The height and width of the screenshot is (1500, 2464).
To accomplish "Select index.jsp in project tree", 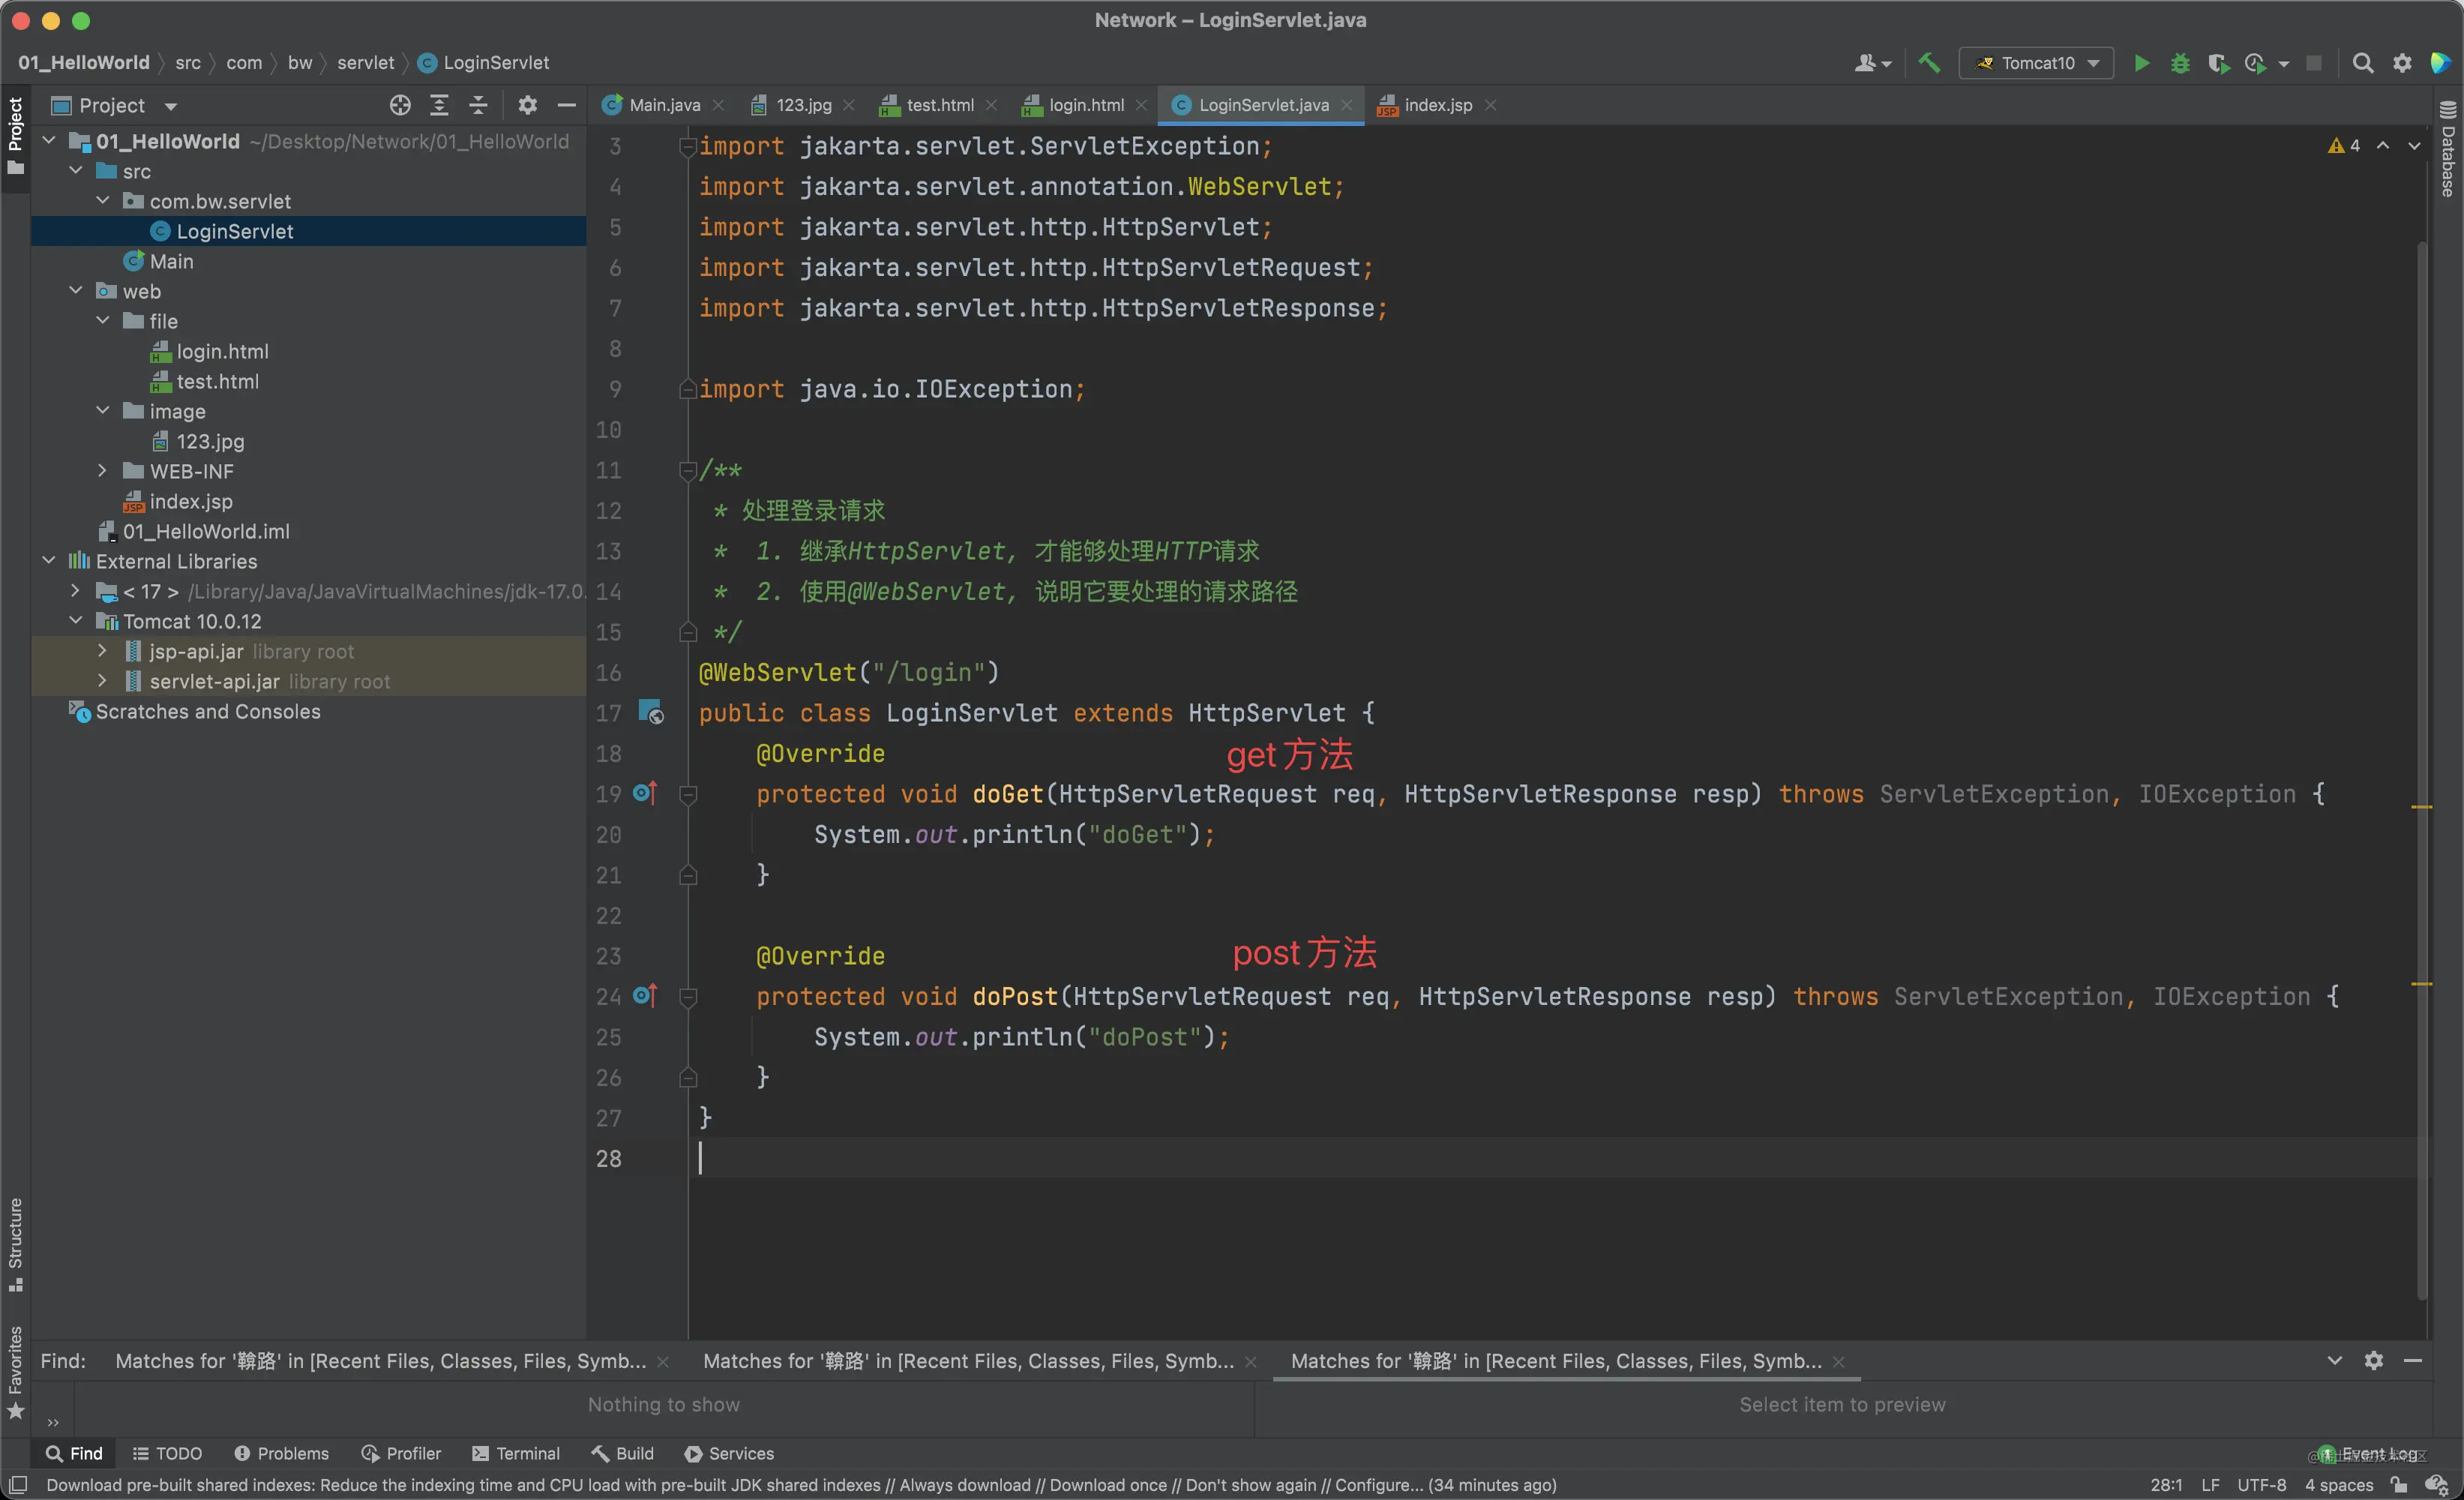I will [190, 501].
